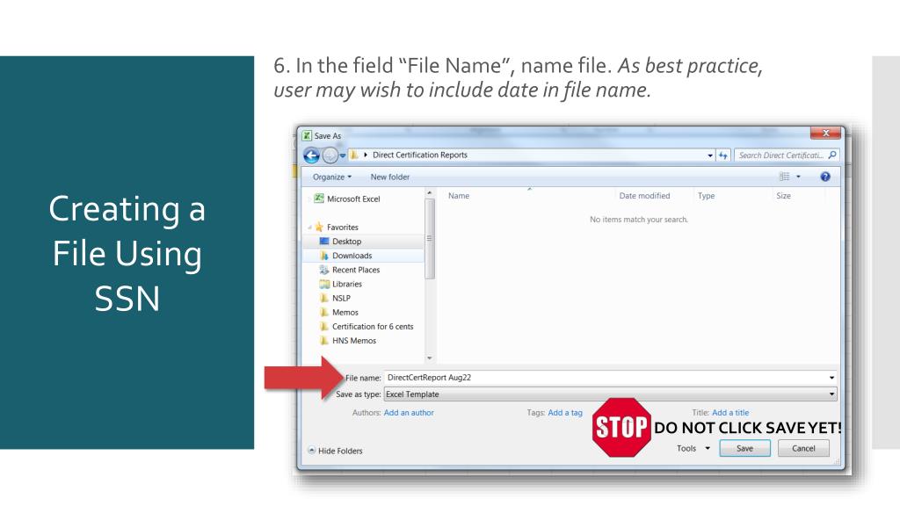Viewport: 900px width, 506px height.
Task: Expand the address bar history dropdown
Action: pyautogui.click(x=710, y=155)
